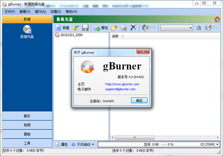Eject the drive with the eject icon

199,28
